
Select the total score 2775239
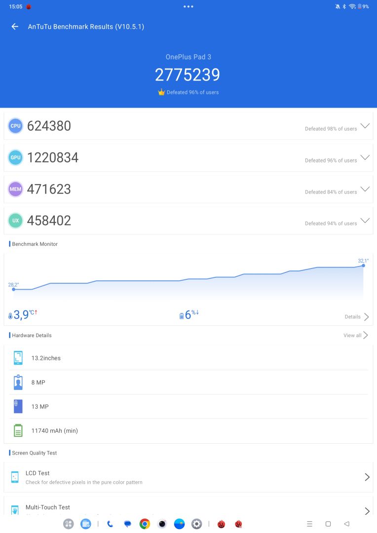click(188, 75)
